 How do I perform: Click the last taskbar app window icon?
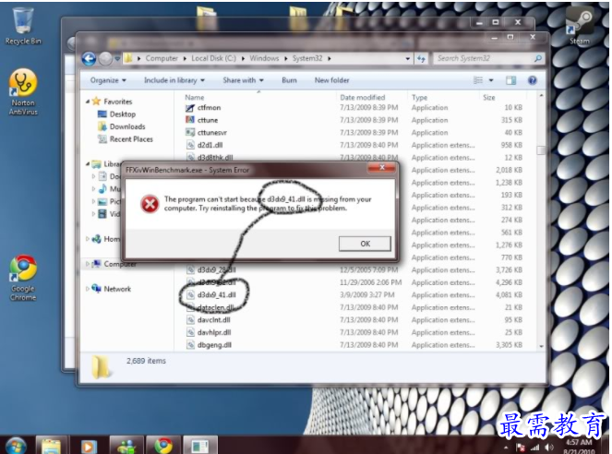(199, 446)
